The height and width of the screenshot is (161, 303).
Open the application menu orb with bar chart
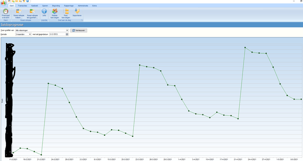pyautogui.click(x=3, y=3)
